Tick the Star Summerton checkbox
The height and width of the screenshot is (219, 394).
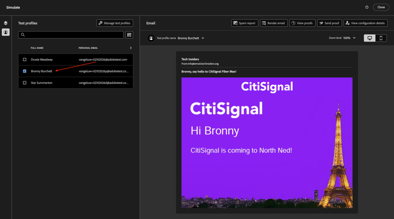tap(25, 82)
